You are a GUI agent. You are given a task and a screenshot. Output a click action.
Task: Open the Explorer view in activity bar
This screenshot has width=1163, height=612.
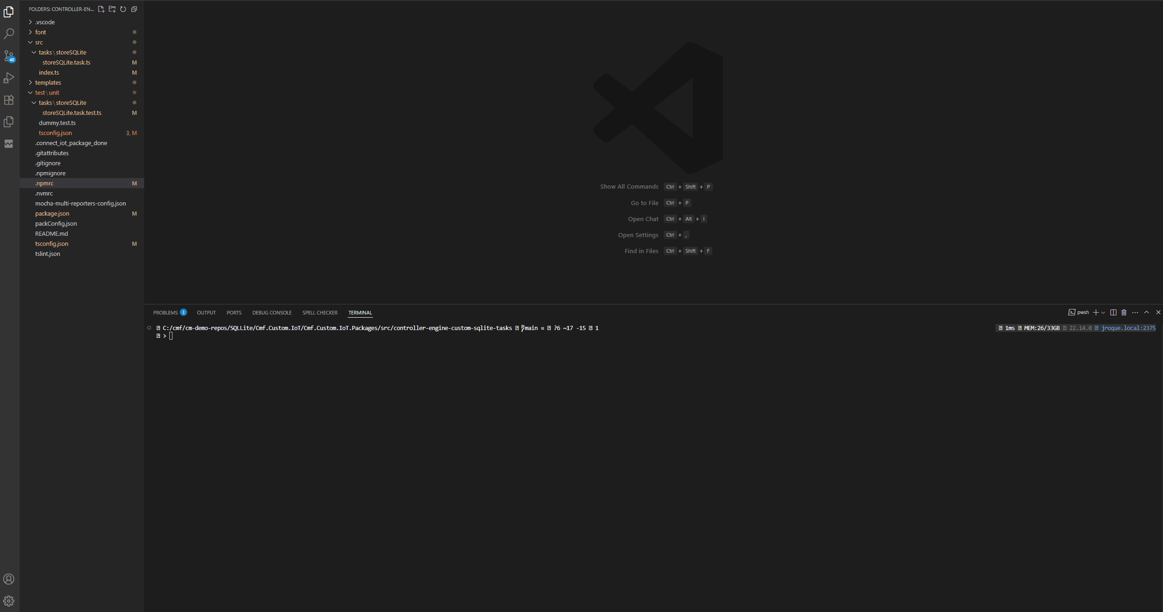9,11
